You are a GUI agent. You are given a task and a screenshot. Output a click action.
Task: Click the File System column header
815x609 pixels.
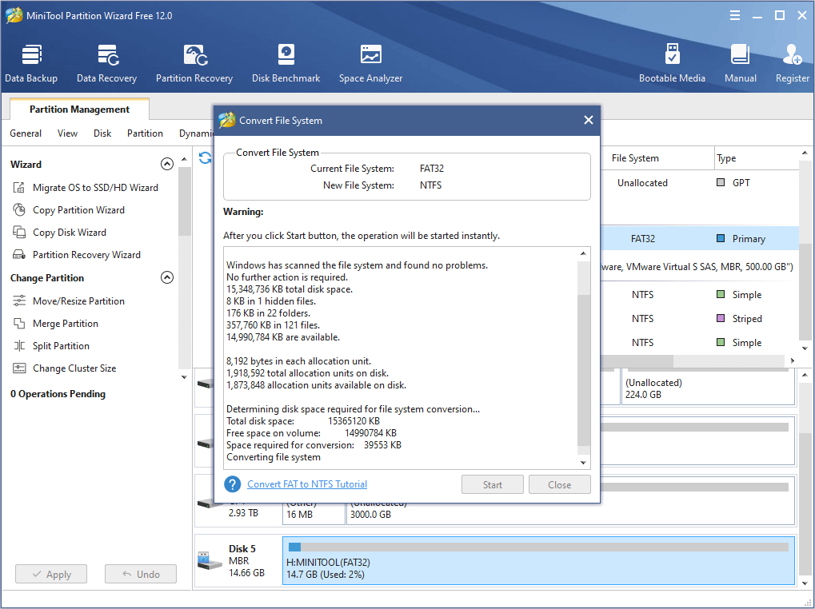click(x=657, y=157)
